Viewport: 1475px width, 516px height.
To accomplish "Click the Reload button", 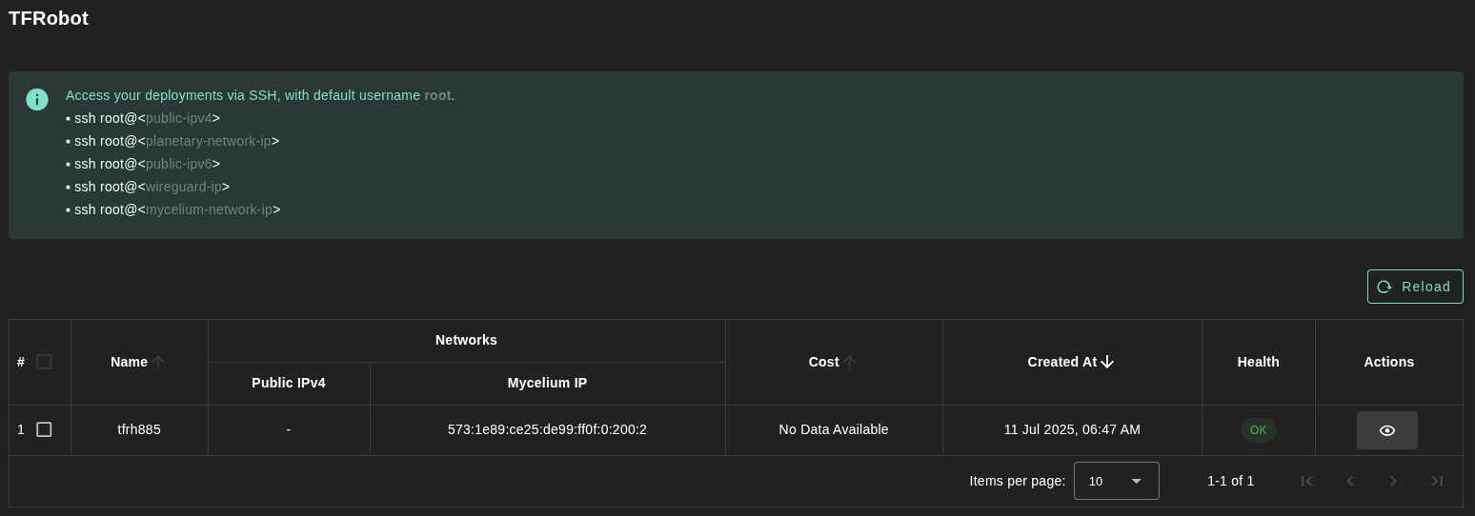I will pos(1415,287).
